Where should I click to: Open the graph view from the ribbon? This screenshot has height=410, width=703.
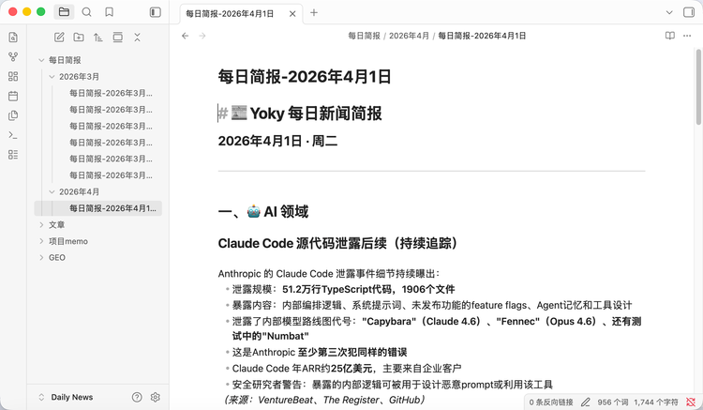(x=13, y=56)
